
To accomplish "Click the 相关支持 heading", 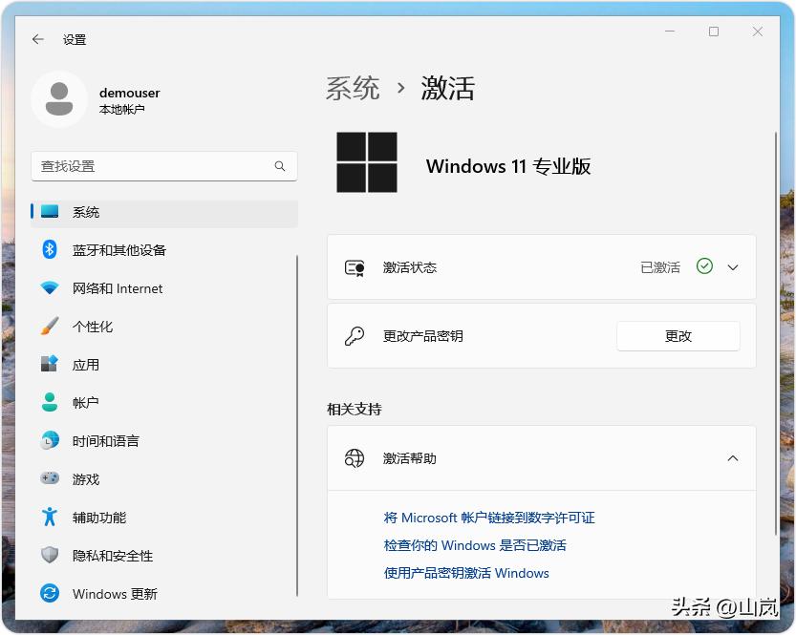I will [354, 409].
